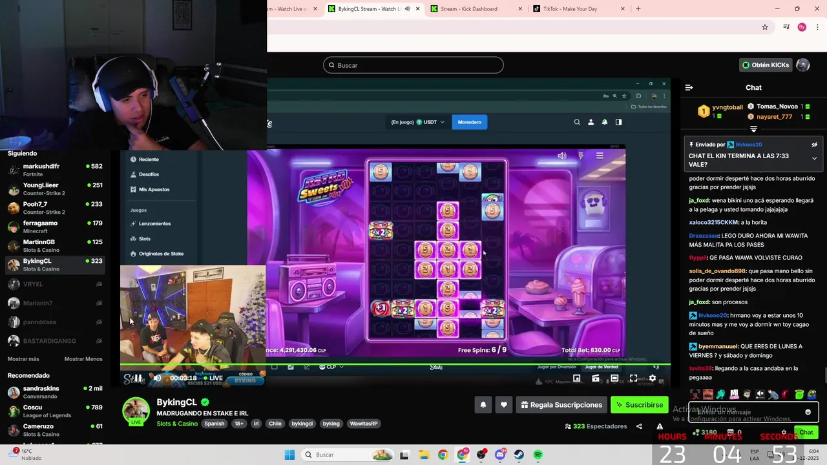Screen dimensions: 827x465
Task: Click the Kick Buscar search field
Action: click(x=413, y=65)
